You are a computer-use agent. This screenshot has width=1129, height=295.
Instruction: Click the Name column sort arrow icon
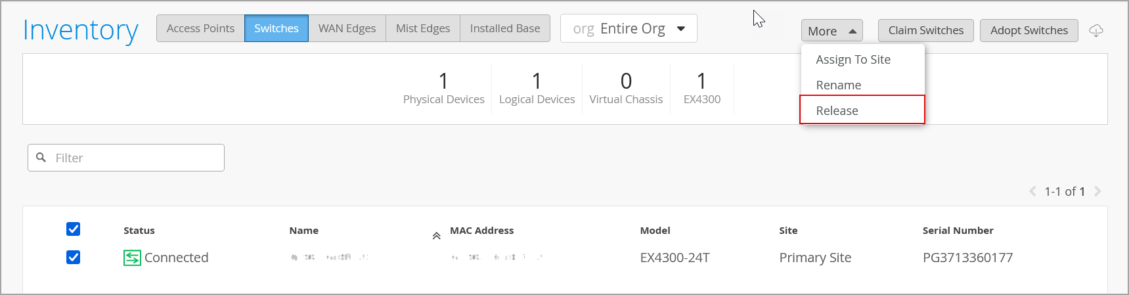click(x=436, y=235)
